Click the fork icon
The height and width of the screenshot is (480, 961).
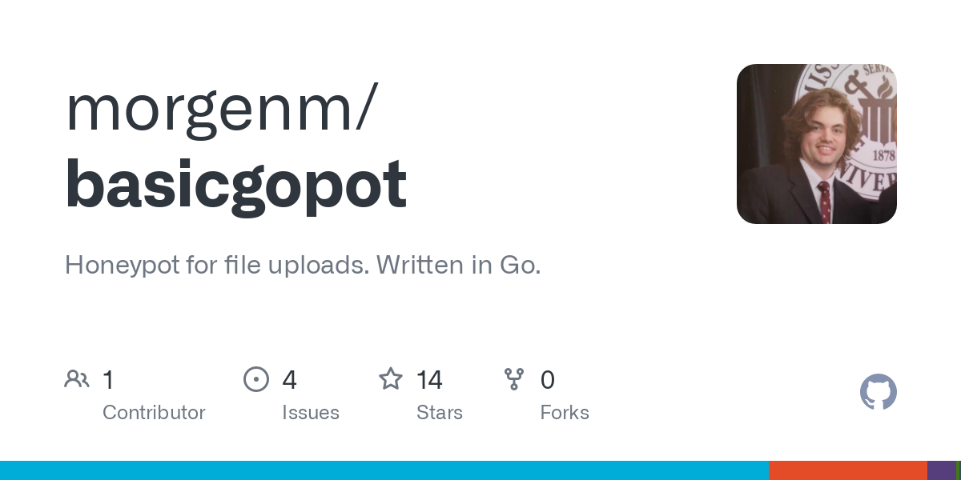[514, 379]
